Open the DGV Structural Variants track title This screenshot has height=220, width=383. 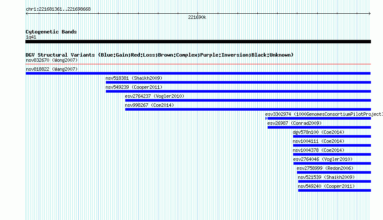(160, 55)
